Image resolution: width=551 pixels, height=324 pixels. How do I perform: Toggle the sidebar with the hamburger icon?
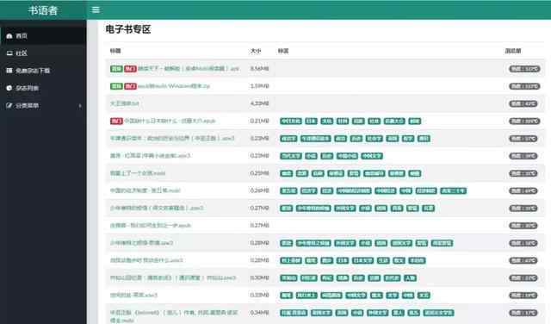point(96,9)
